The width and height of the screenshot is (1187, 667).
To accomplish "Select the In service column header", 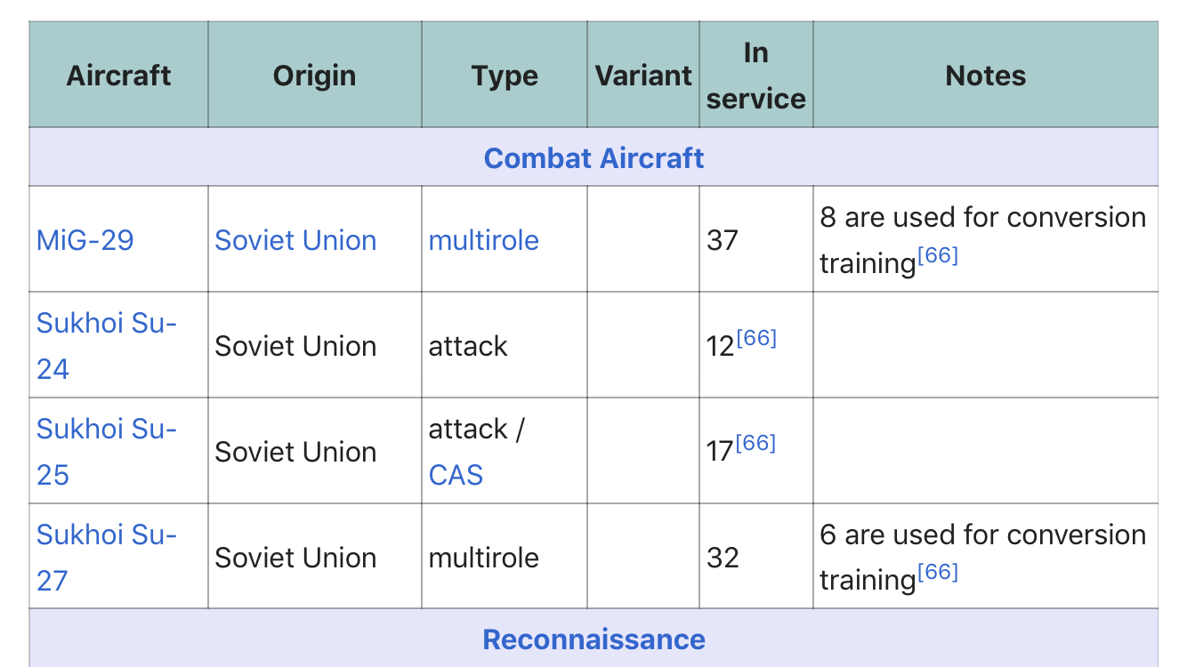I will pyautogui.click(x=756, y=76).
